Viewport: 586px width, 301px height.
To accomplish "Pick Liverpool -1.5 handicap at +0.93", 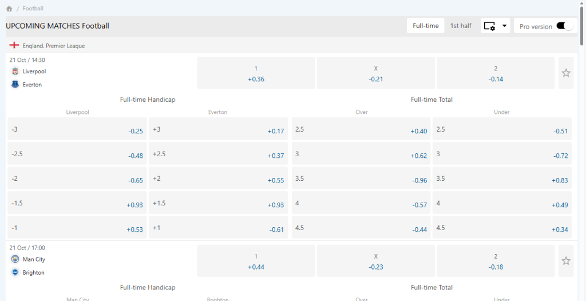I will pos(77,203).
